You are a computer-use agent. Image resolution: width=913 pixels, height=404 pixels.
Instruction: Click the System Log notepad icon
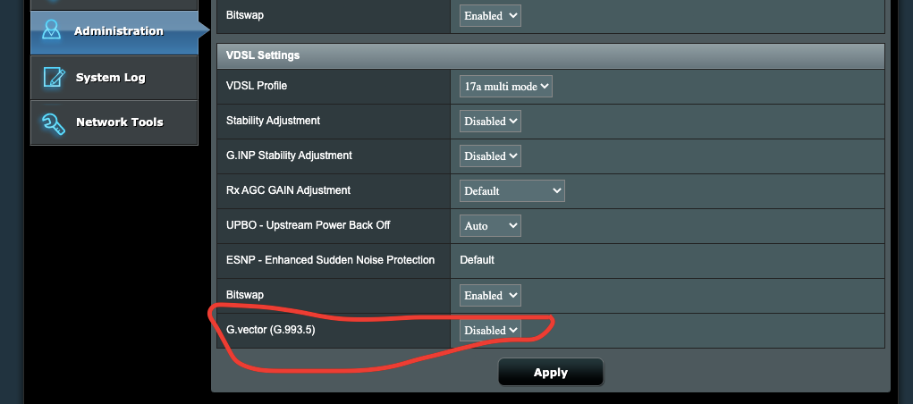point(54,78)
